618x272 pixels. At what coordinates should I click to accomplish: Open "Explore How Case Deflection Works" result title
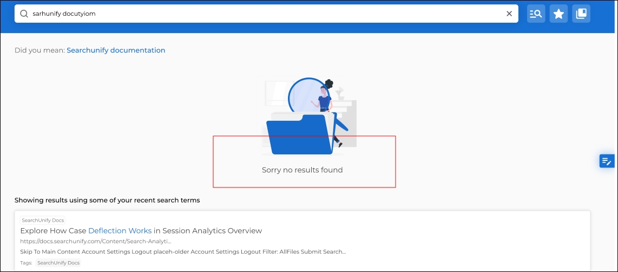(141, 231)
